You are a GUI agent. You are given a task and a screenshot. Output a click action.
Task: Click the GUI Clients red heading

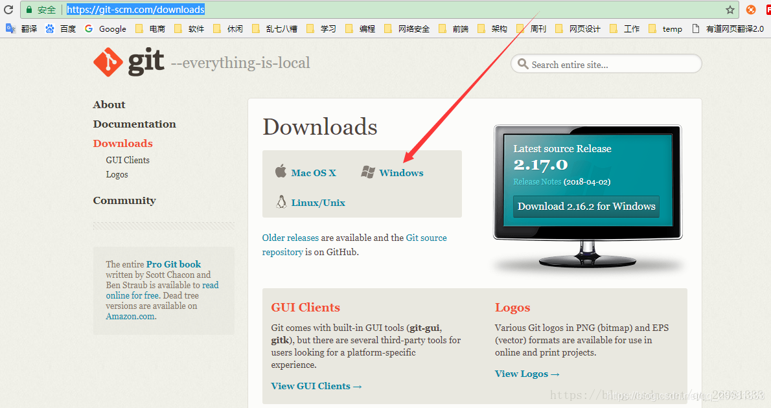tap(305, 307)
